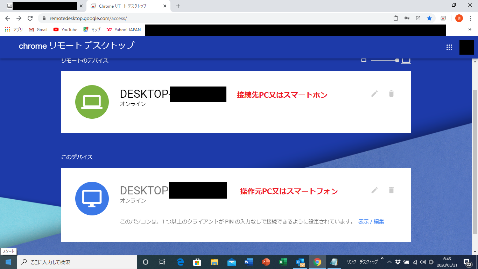This screenshot has height=269, width=478.
Task: Click the page scrollbar down arrow
Action: 475,252
